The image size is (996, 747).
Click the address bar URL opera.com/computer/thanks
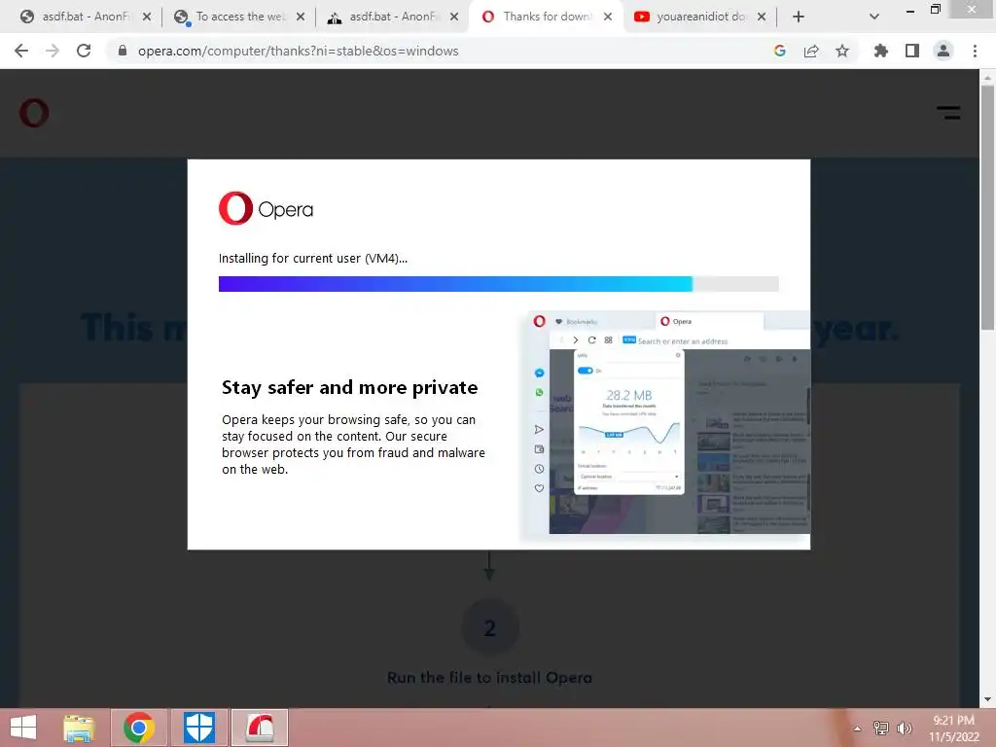(x=298, y=51)
